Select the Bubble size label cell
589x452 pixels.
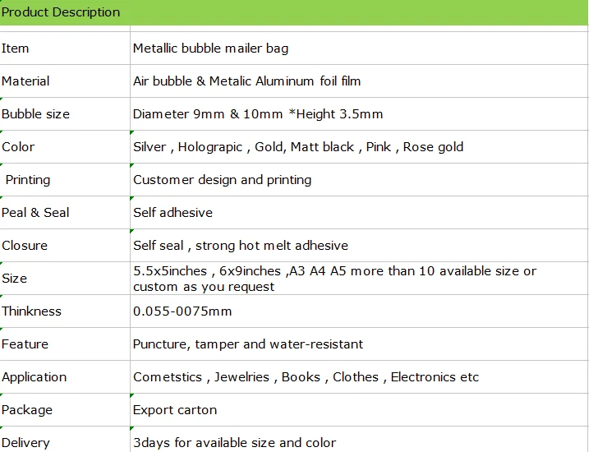(35, 114)
